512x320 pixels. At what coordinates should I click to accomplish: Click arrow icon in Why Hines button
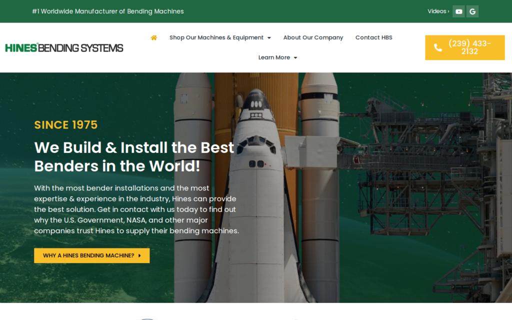click(140, 255)
